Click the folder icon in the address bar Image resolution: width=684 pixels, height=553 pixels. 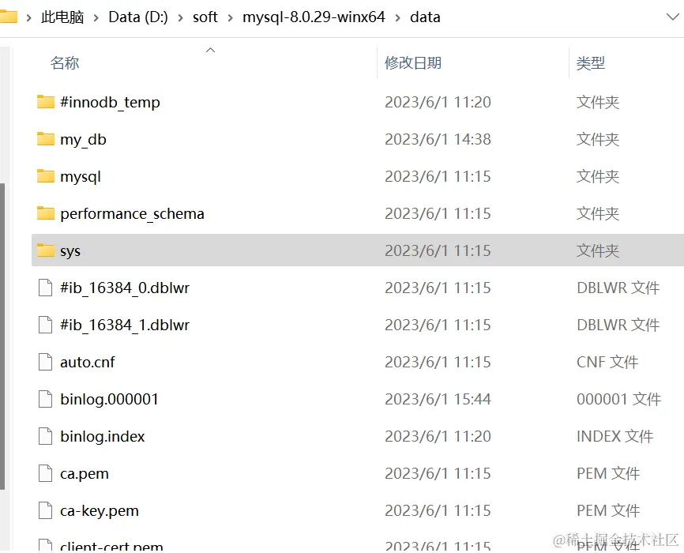(8, 17)
